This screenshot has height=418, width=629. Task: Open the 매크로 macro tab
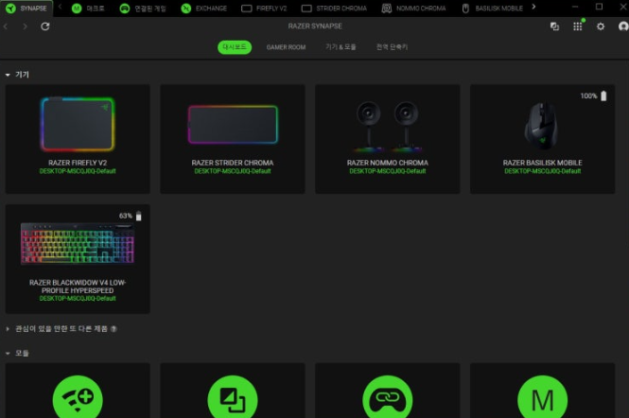coord(88,8)
